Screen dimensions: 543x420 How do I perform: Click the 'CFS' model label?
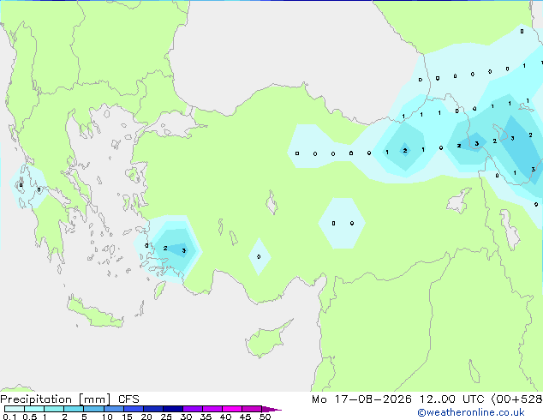(x=128, y=399)
